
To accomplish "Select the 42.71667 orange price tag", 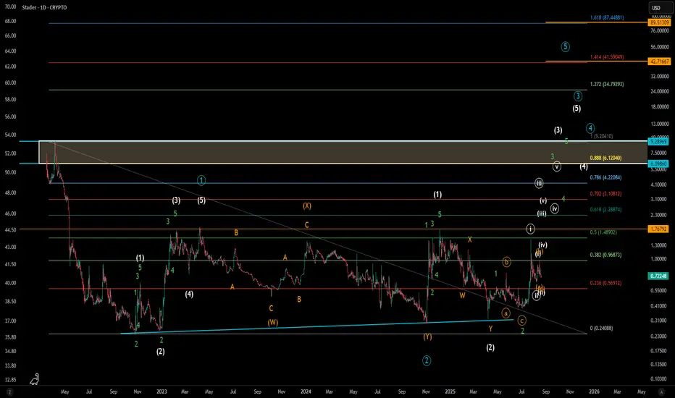I will (x=659, y=62).
